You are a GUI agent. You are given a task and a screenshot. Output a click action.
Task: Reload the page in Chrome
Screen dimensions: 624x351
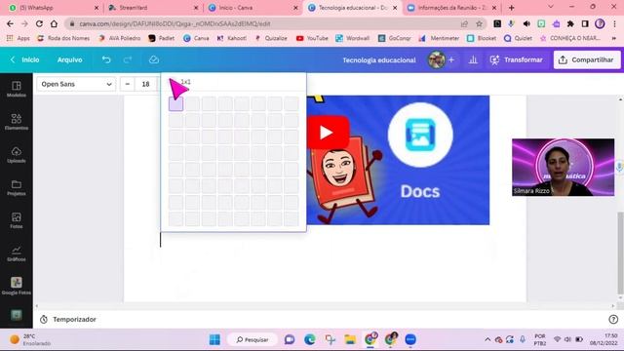pos(39,23)
